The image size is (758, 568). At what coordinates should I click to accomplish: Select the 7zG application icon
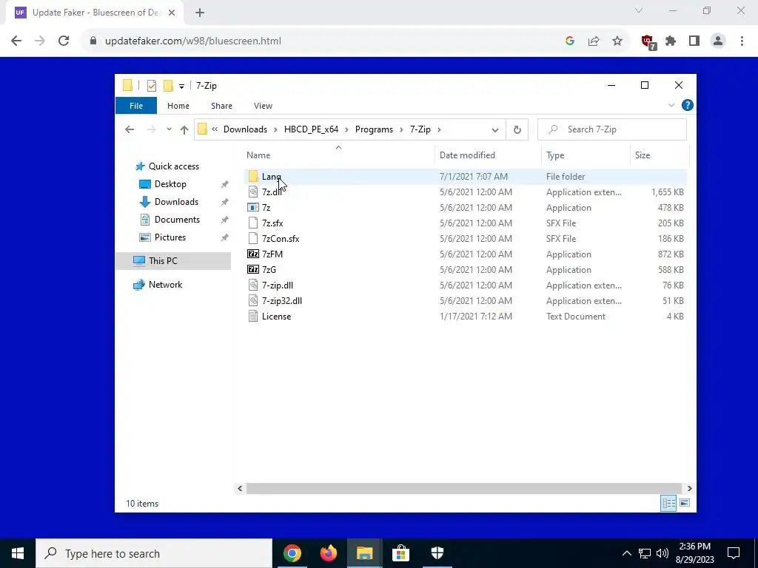(x=253, y=269)
